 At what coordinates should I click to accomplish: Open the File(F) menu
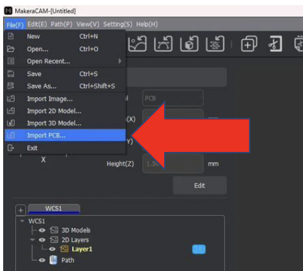coord(15,25)
